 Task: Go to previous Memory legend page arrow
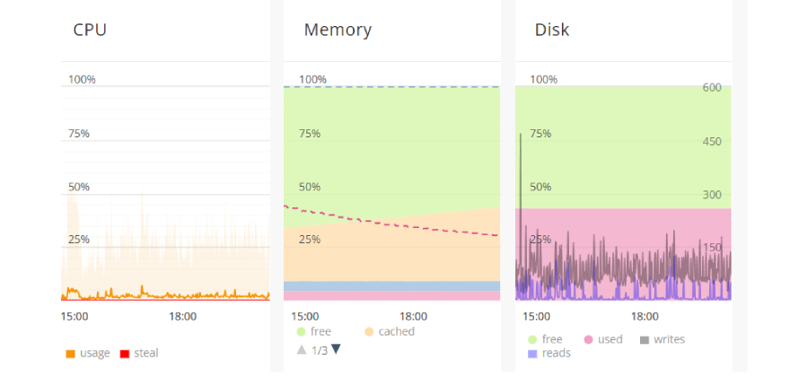302,349
